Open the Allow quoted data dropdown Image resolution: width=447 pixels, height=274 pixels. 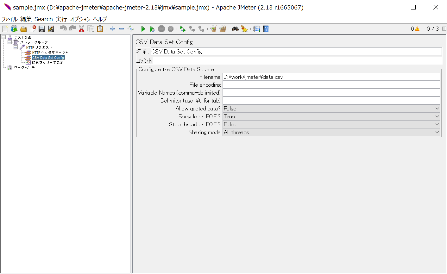(331, 109)
